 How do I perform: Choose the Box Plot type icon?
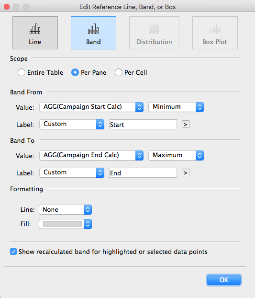pos(215,33)
